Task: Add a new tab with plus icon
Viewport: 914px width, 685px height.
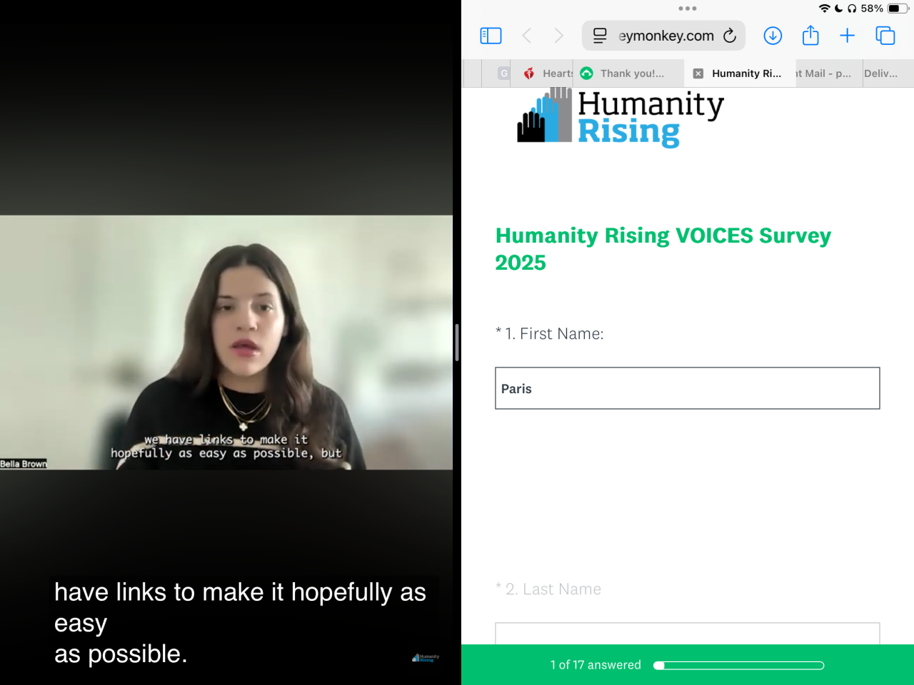Action: tap(847, 36)
